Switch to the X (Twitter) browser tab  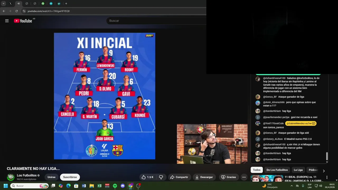(x=11, y=4)
